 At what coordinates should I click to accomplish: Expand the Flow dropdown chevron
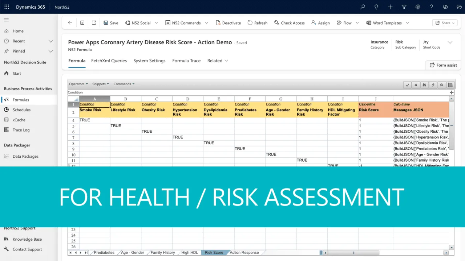click(357, 22)
